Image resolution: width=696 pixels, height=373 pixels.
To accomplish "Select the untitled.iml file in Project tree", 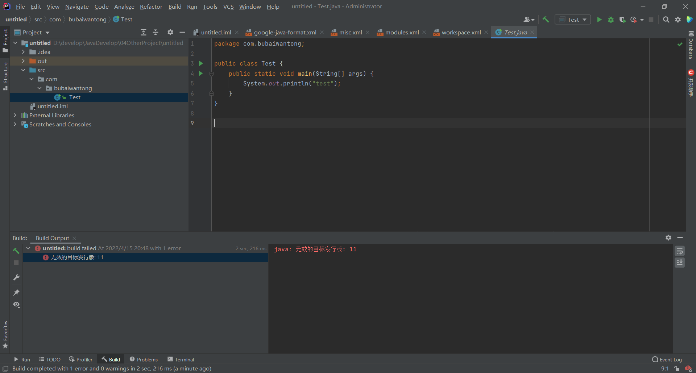I will (x=53, y=106).
